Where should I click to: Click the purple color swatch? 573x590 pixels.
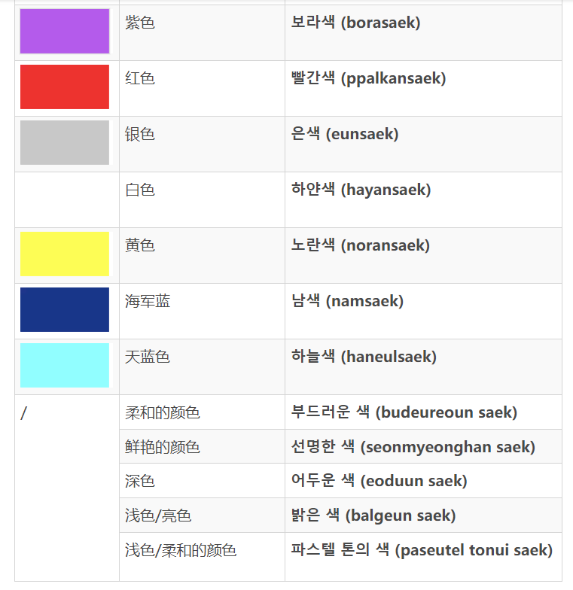(x=65, y=32)
